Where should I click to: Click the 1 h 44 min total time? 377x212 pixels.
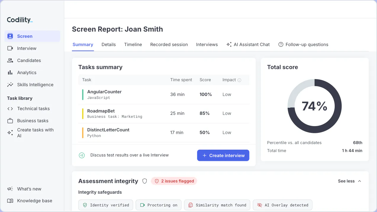coord(352,151)
